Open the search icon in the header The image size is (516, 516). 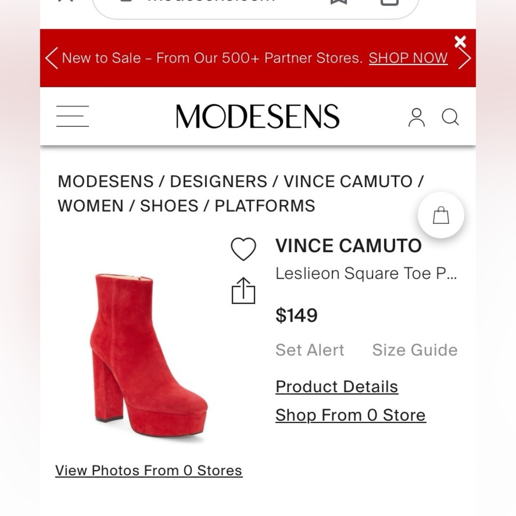pos(450,117)
